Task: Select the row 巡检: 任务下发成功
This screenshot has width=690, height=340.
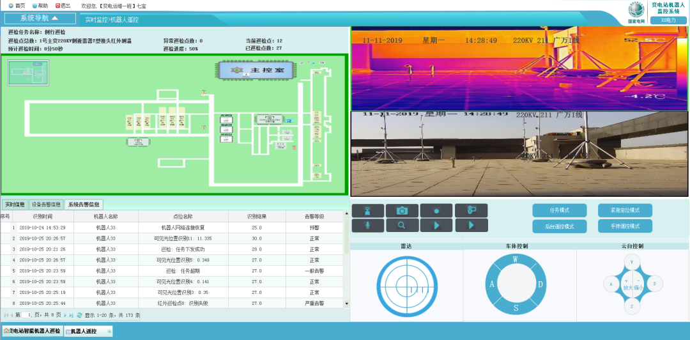Action: tap(172, 249)
